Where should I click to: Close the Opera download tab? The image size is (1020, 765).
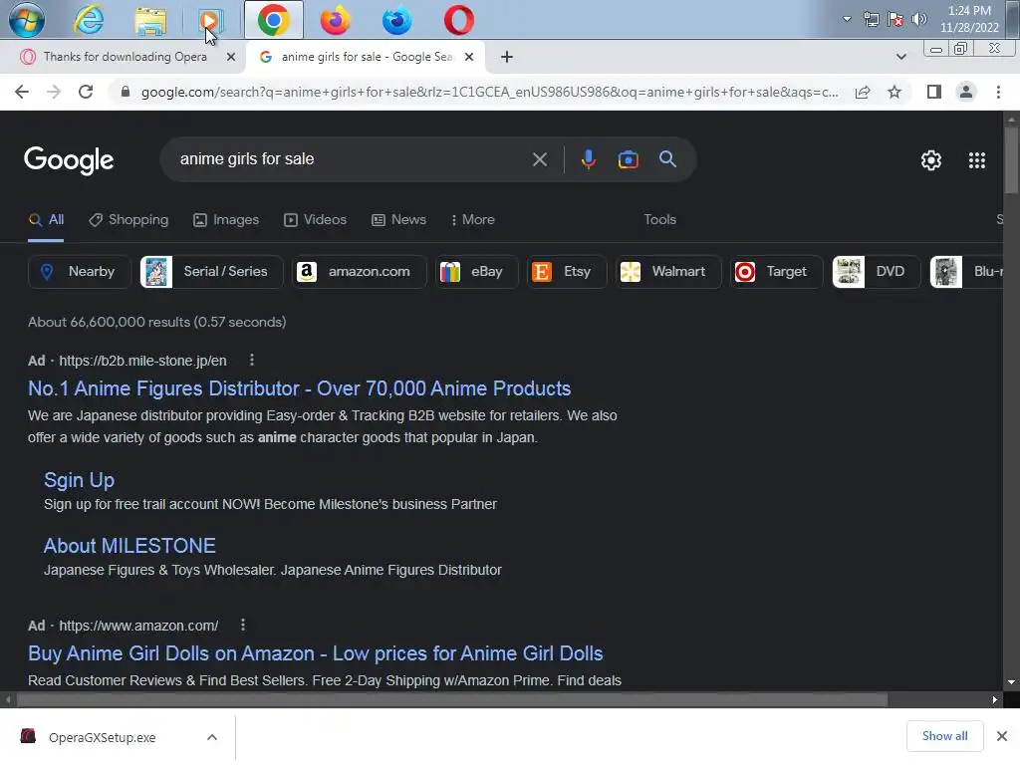230,57
